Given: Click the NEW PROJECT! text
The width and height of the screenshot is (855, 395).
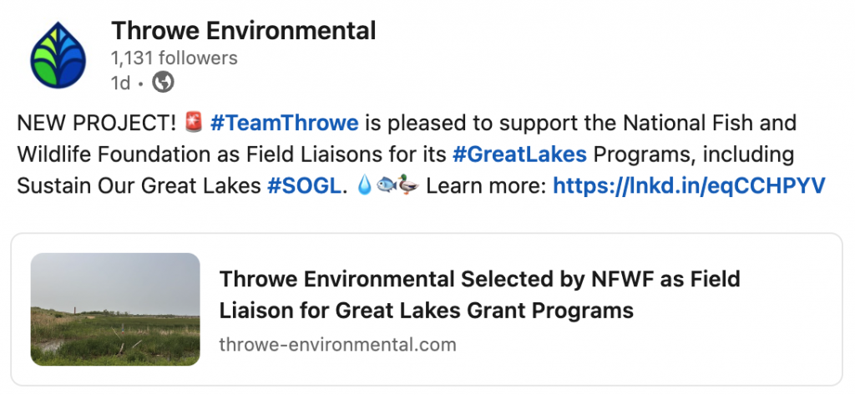Looking at the screenshot, I should click(x=97, y=123).
